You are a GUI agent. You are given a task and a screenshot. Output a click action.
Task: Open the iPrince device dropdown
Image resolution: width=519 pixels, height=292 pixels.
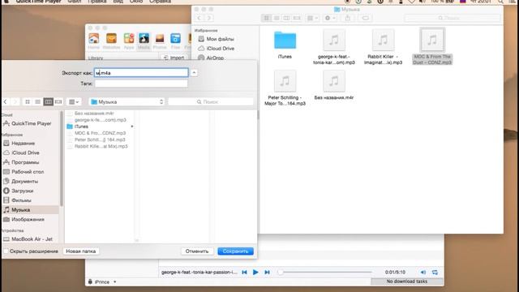(x=102, y=281)
